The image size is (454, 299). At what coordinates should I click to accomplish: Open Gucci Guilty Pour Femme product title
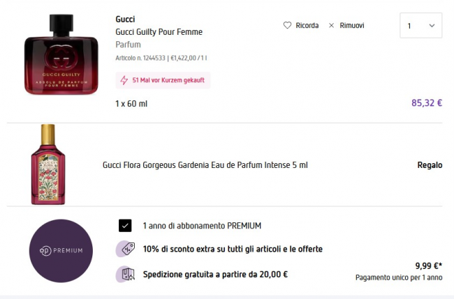[x=159, y=32]
